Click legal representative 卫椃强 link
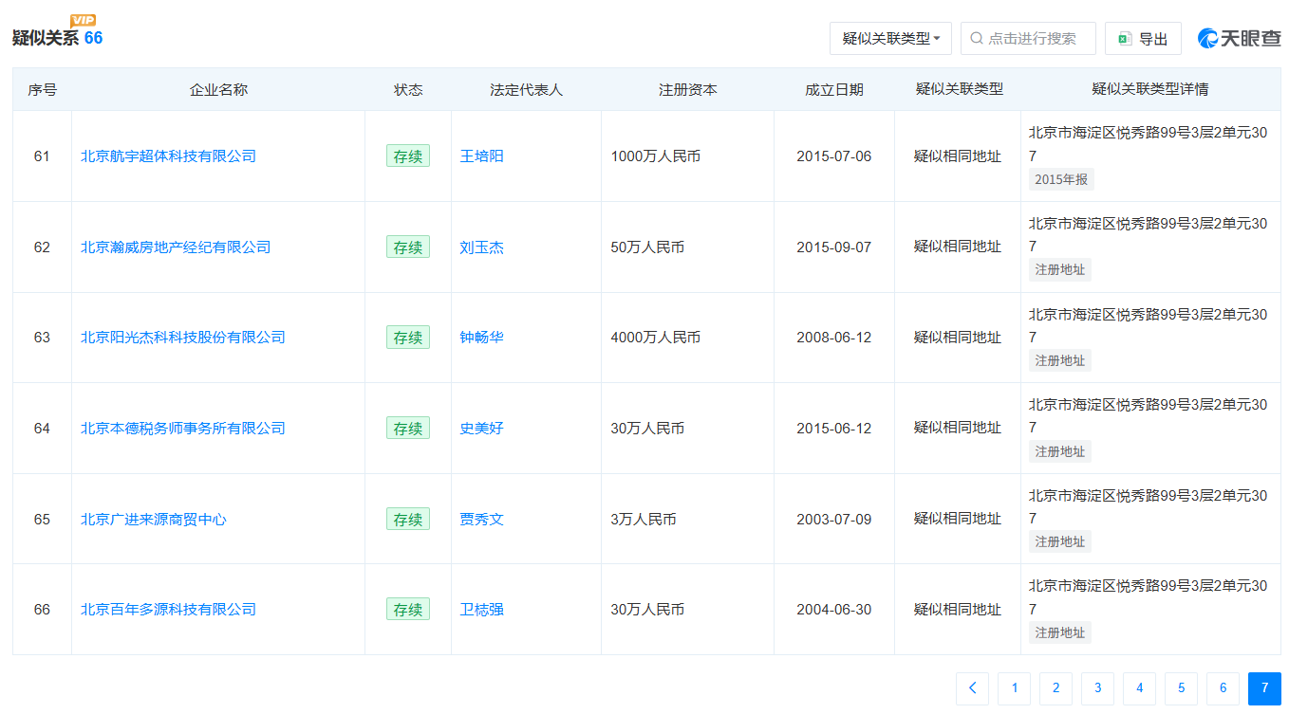This screenshot has height=714, width=1289. point(482,609)
